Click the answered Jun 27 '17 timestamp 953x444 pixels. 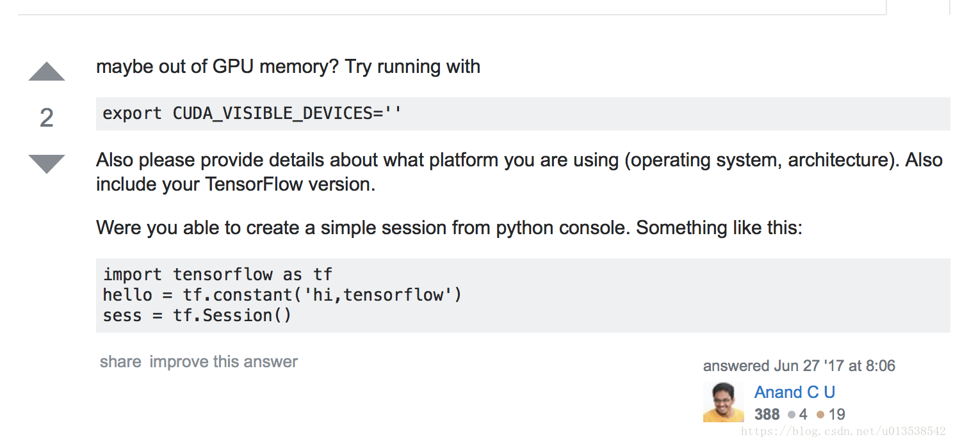point(799,366)
